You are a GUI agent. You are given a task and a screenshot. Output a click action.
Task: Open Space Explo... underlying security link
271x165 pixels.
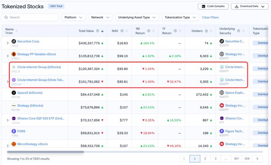[x=235, y=93]
